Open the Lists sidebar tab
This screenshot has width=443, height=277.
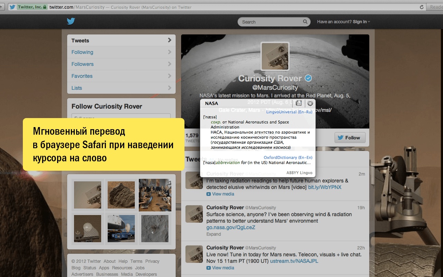pos(121,88)
